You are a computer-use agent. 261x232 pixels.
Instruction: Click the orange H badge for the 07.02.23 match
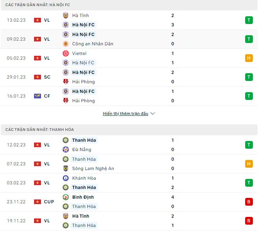249,164
